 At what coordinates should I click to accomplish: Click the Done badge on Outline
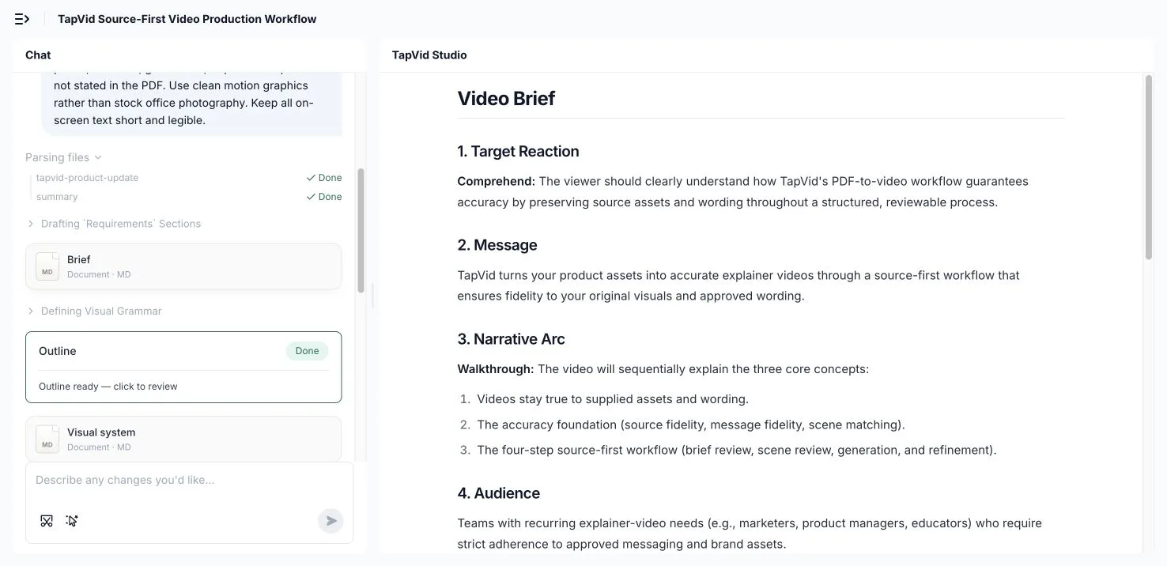click(308, 351)
